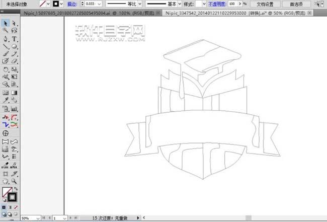Click the opacity 100 field
Screen dimensions: 327x222
coord(233,4)
